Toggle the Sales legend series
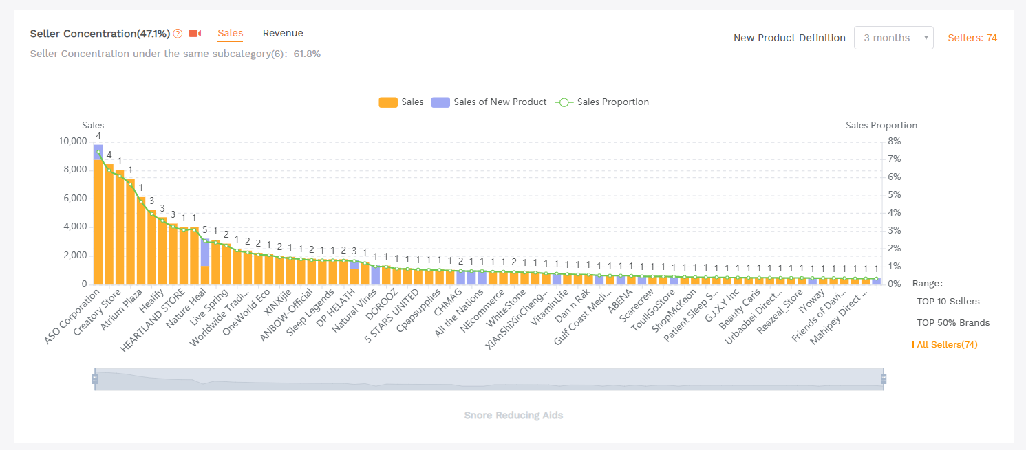Viewport: 1026px width, 450px height. 401,102
